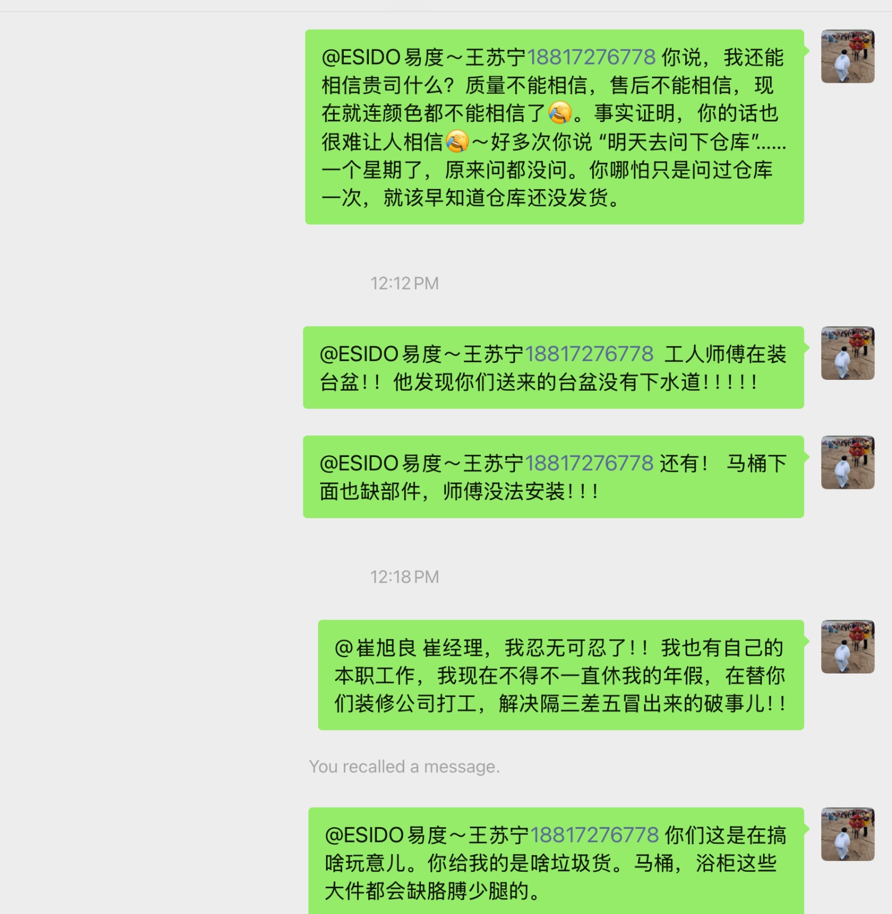Select bubble mentioning 缺胳膊少腿
This screenshot has width=892, height=914.
click(x=556, y=860)
